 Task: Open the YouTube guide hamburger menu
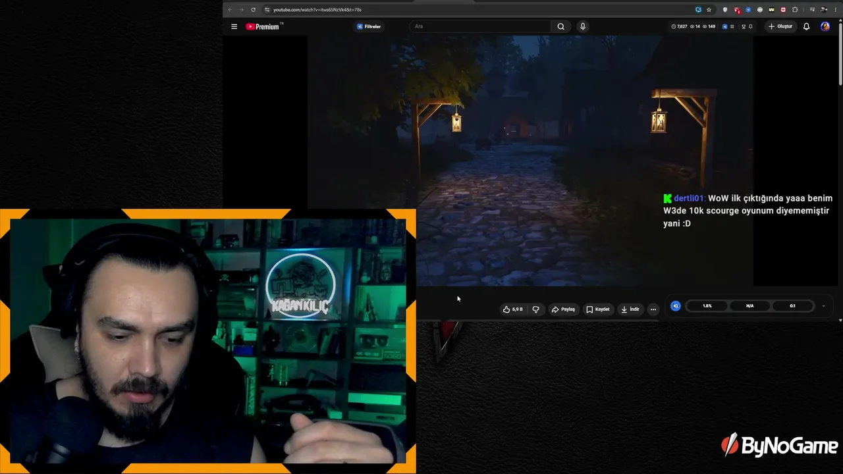234,26
